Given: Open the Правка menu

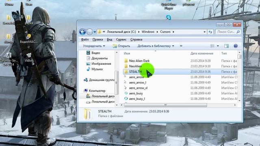Looking at the screenshot, I should 97,40.
